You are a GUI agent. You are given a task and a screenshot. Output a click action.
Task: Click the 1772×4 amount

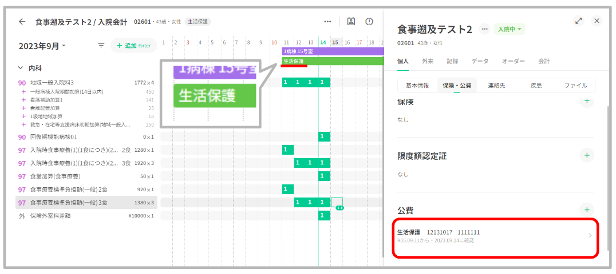144,83
